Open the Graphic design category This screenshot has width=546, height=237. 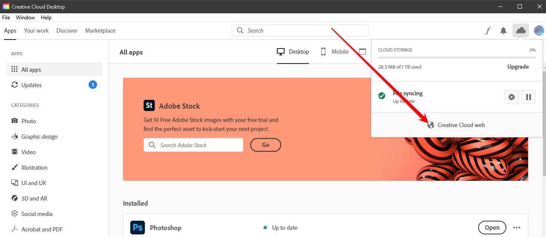(x=54, y=137)
